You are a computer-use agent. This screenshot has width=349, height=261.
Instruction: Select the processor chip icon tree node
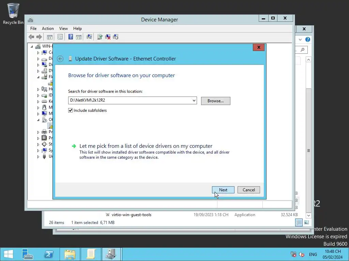[x=45, y=138]
